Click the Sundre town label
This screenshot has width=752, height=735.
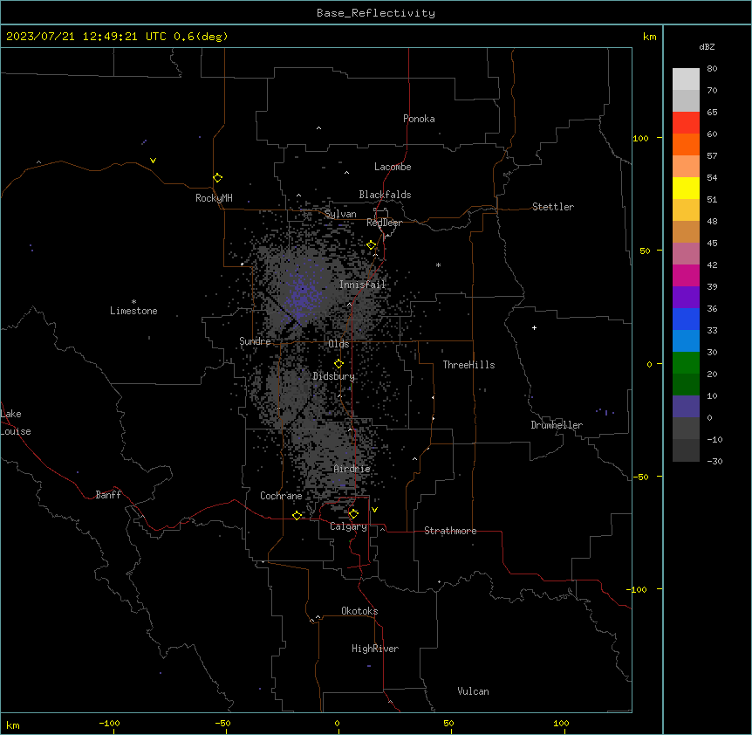255,341
